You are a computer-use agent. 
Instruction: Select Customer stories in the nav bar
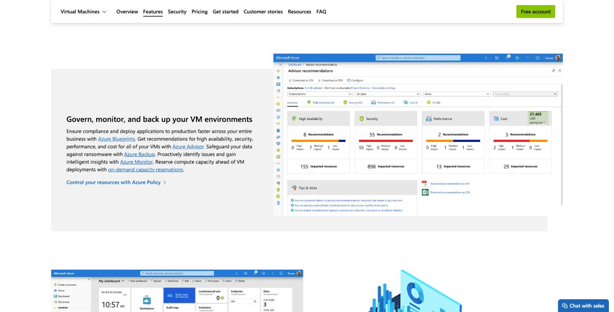click(263, 11)
